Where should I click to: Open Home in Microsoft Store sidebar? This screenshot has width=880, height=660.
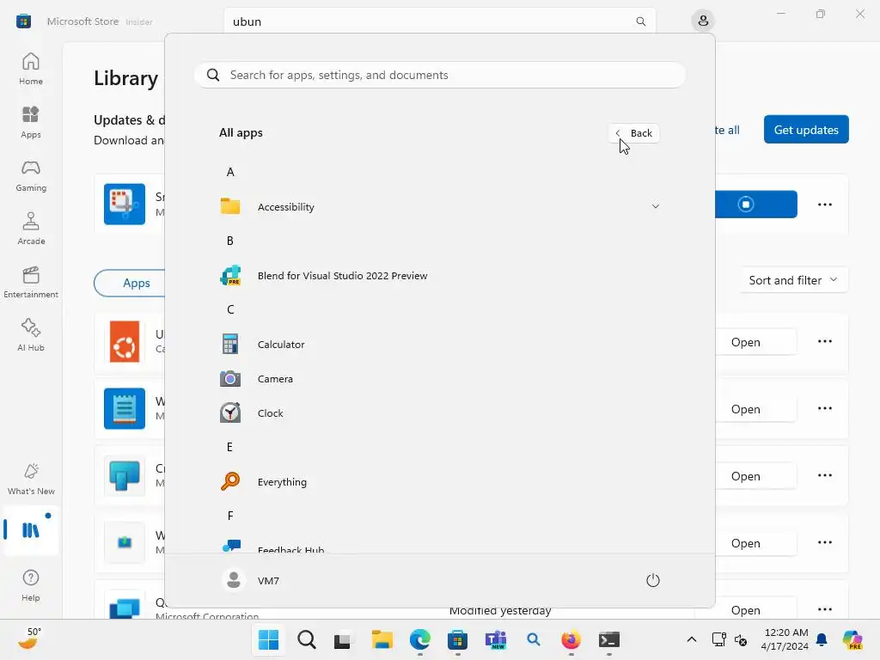(x=31, y=69)
